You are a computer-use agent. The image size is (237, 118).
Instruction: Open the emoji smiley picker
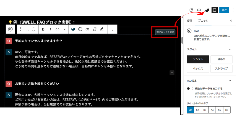80,29
